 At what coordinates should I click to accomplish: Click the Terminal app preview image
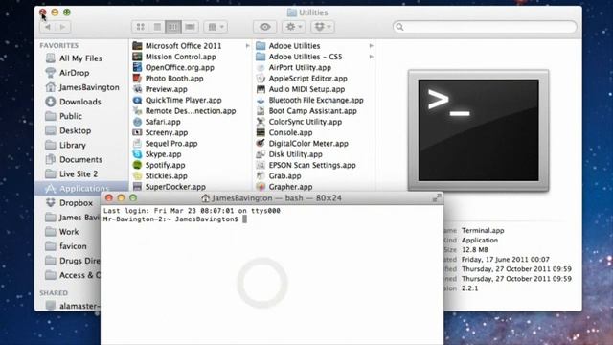479,130
